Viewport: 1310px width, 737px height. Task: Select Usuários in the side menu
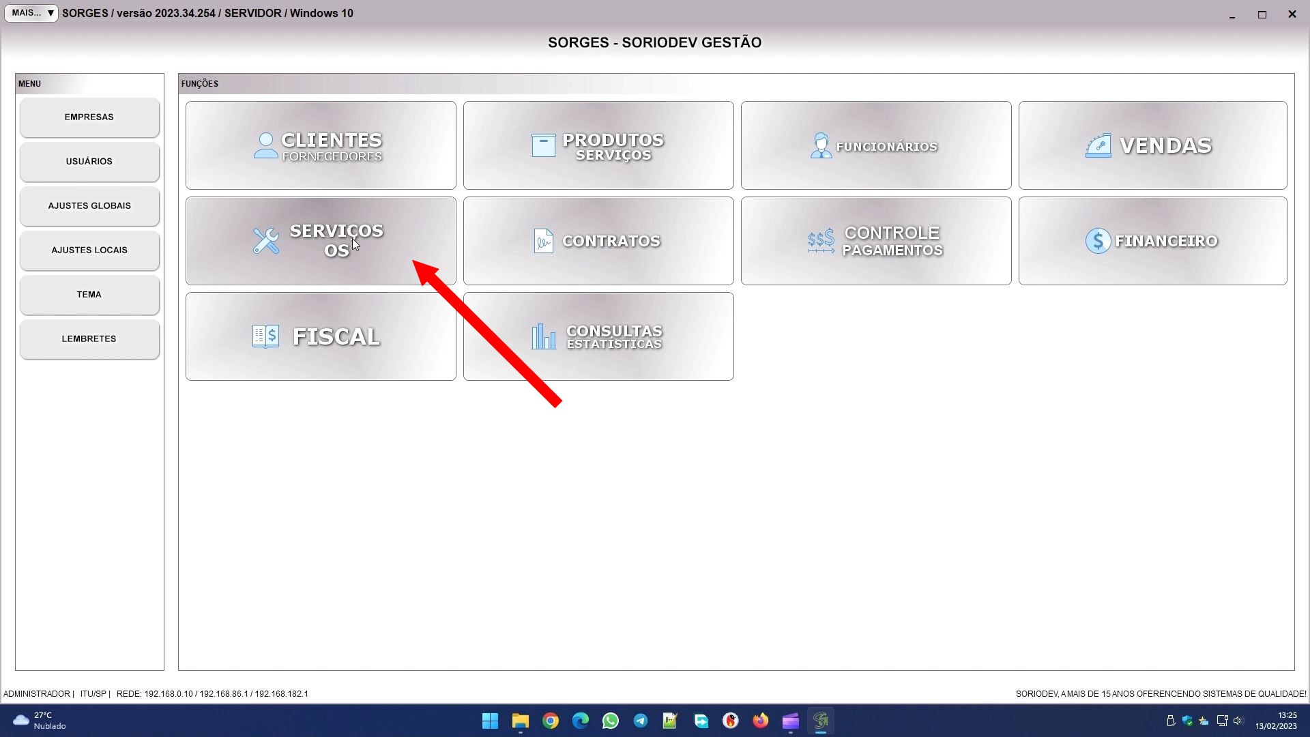click(89, 162)
